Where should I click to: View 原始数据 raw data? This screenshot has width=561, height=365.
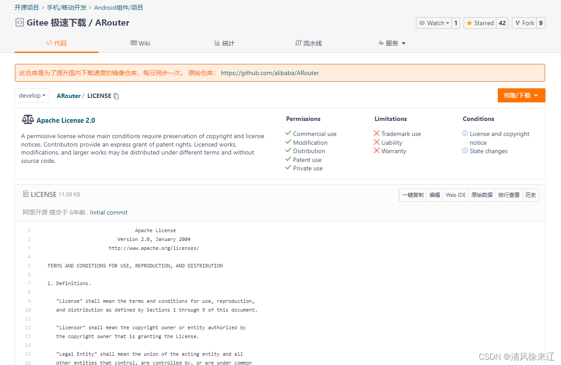(x=482, y=195)
